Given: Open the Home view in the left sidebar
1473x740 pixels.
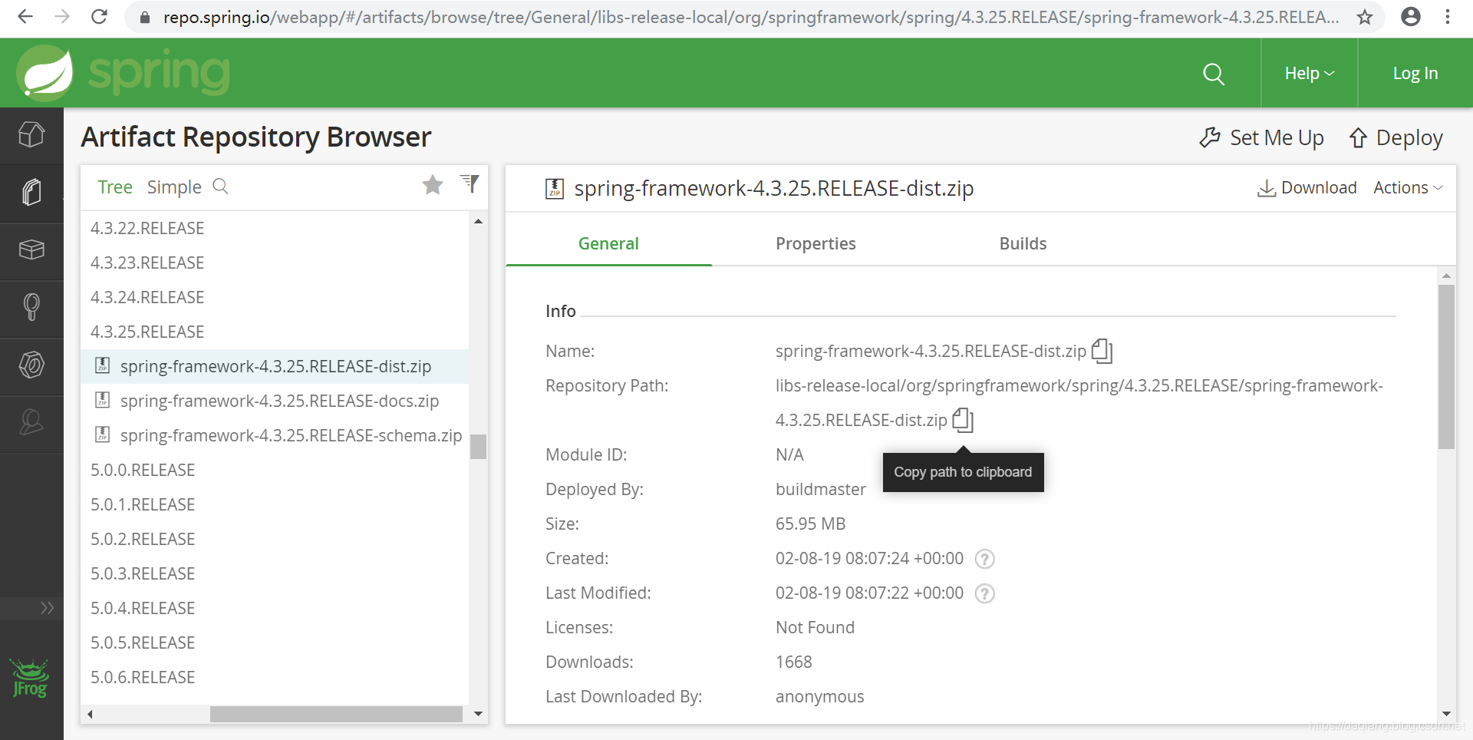Looking at the screenshot, I should pyautogui.click(x=31, y=134).
